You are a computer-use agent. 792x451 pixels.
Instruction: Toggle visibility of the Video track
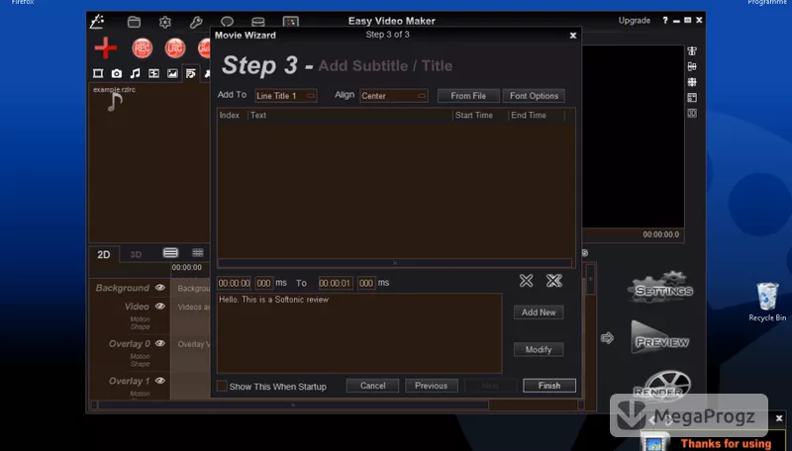pyautogui.click(x=160, y=307)
